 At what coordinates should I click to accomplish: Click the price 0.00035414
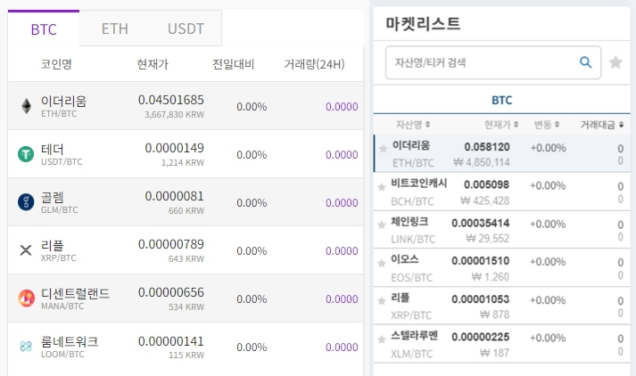tap(480, 224)
